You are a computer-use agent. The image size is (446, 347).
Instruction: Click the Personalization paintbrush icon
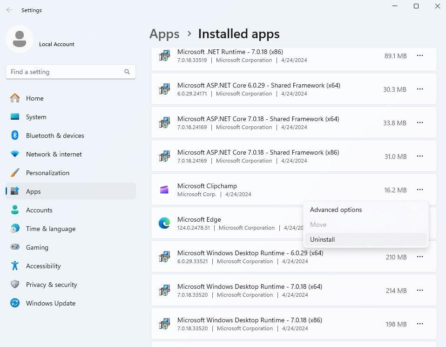[15, 172]
